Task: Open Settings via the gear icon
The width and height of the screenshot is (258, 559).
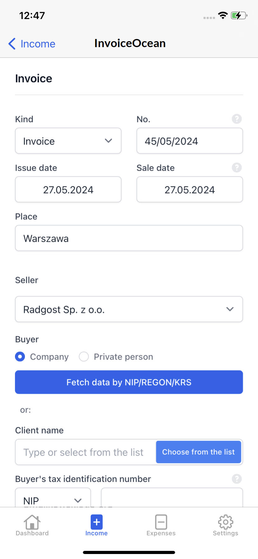Action: 225,521
